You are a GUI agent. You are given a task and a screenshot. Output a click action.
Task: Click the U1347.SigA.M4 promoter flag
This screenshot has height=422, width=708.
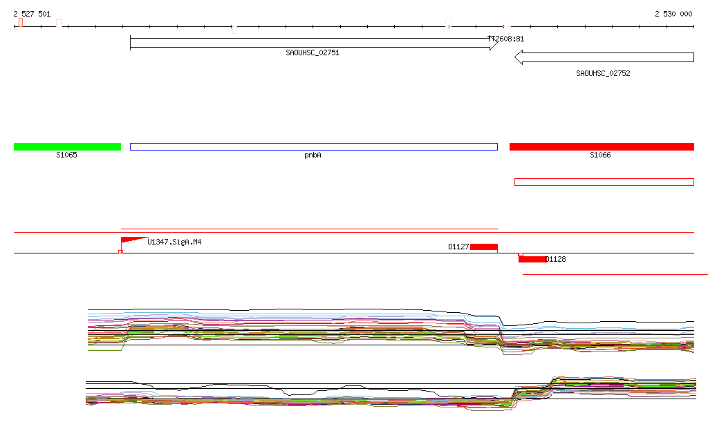click(x=133, y=240)
